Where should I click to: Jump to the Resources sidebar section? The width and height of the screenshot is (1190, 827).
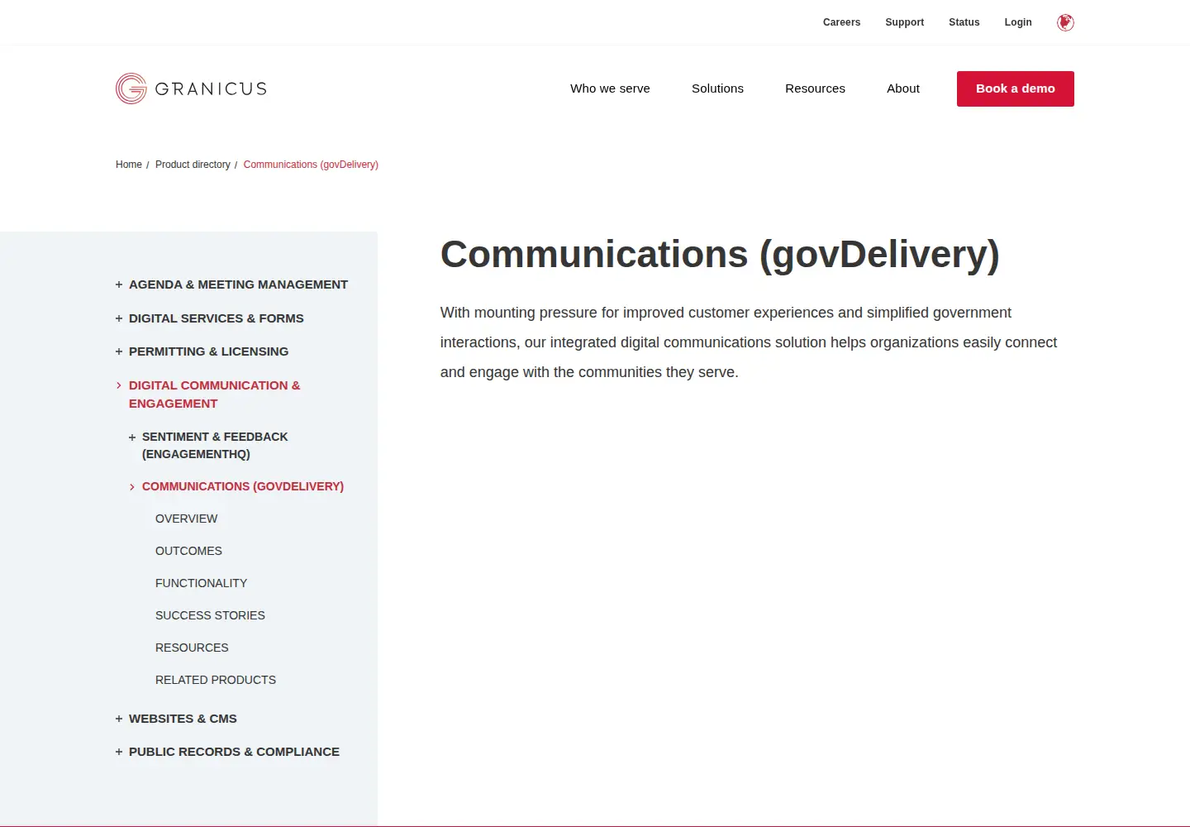coord(192,648)
